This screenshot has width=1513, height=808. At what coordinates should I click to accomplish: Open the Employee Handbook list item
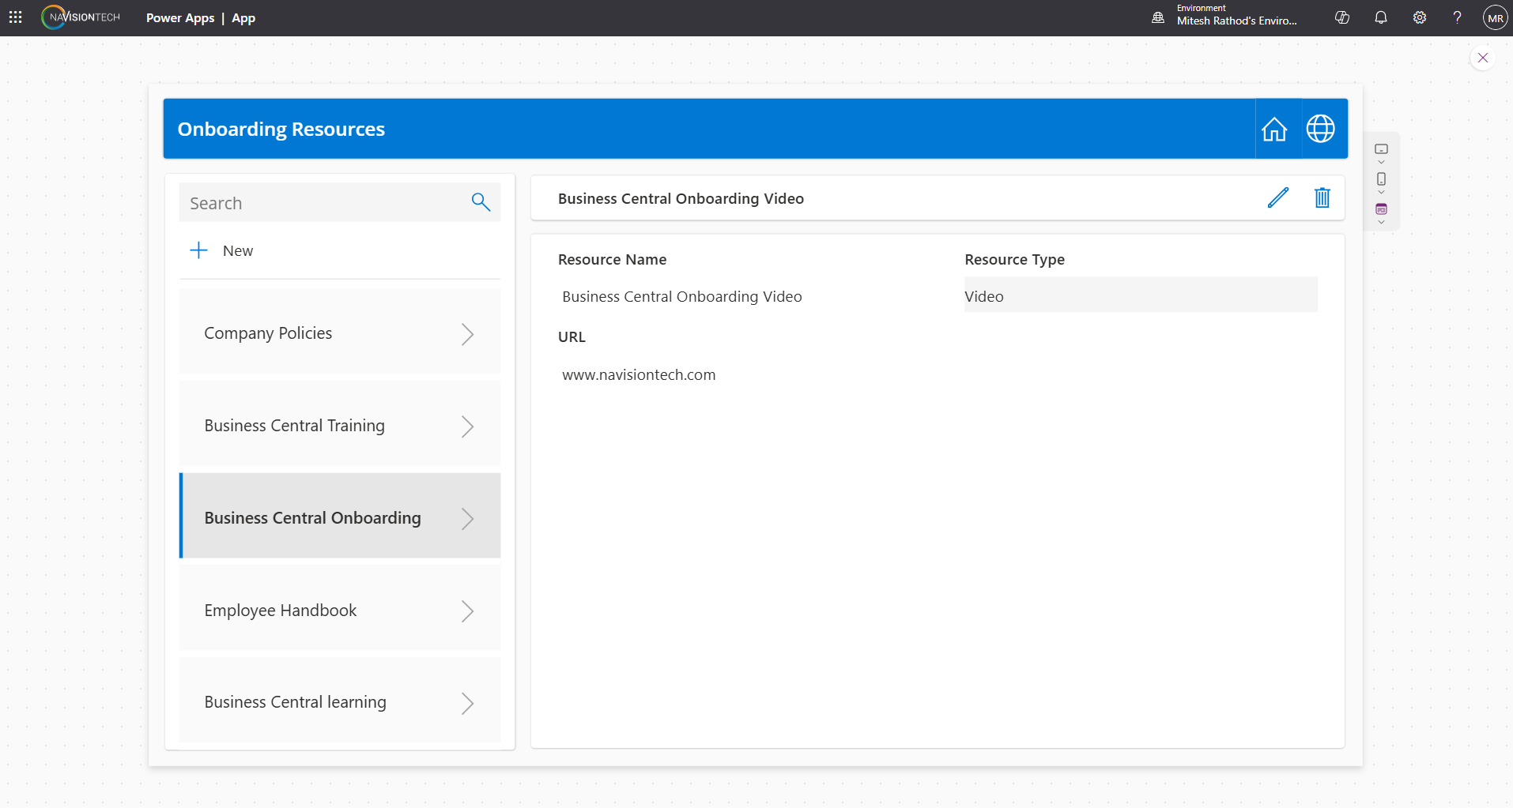(340, 611)
